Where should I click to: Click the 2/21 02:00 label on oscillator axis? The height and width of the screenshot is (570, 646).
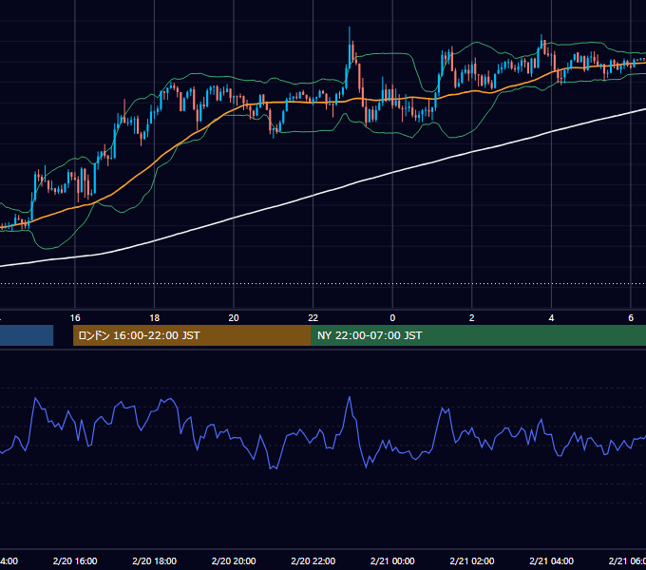pyautogui.click(x=472, y=560)
